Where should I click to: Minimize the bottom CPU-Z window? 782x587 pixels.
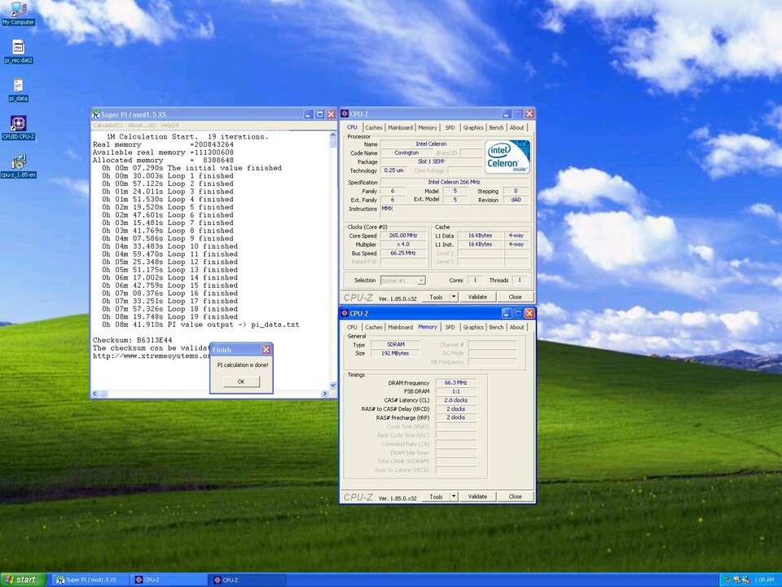tap(507, 313)
